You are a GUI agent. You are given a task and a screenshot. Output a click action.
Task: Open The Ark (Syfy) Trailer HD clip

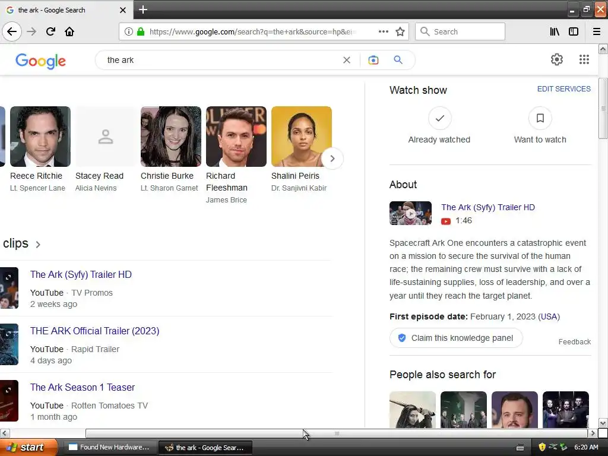[81, 274]
